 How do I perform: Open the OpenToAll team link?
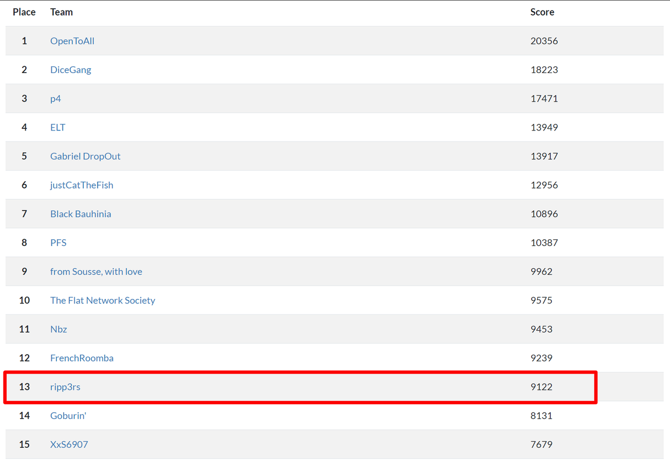(x=72, y=41)
